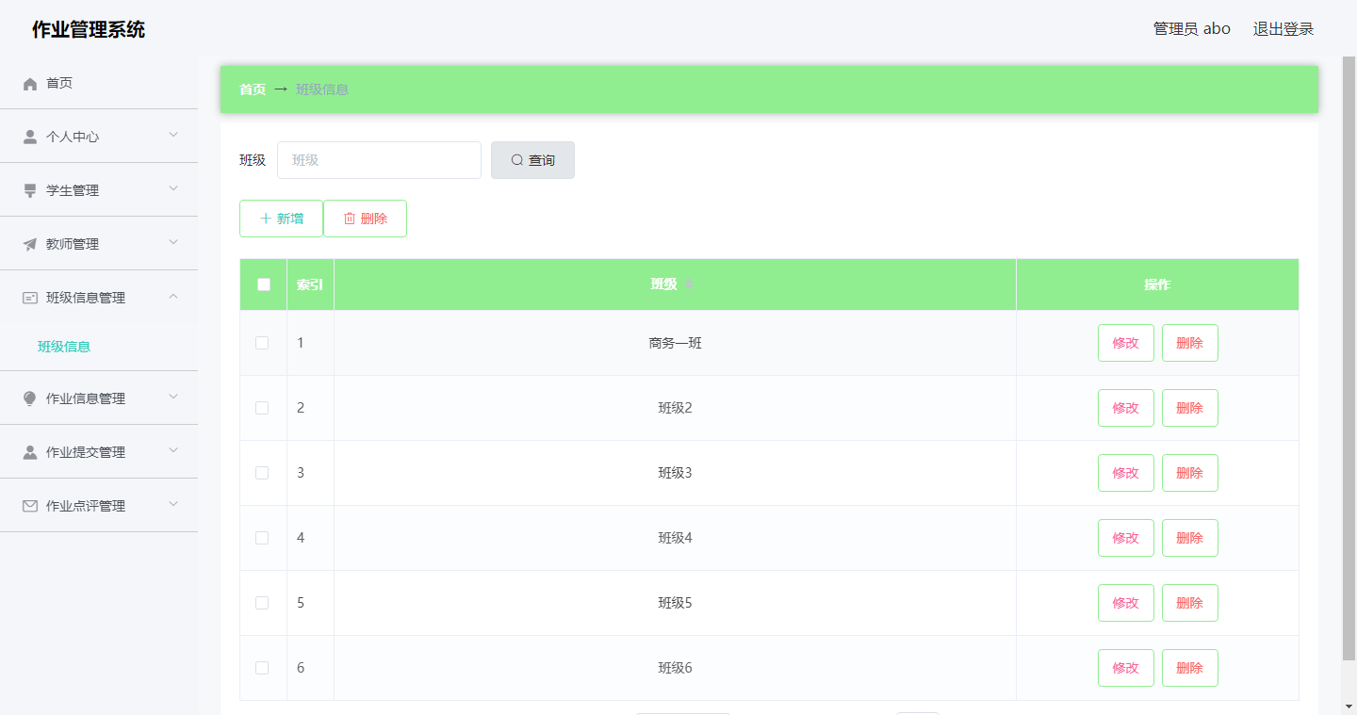The height and width of the screenshot is (715, 1357).
Task: Click the toolbar 删除 batch delete button
Action: point(365,219)
